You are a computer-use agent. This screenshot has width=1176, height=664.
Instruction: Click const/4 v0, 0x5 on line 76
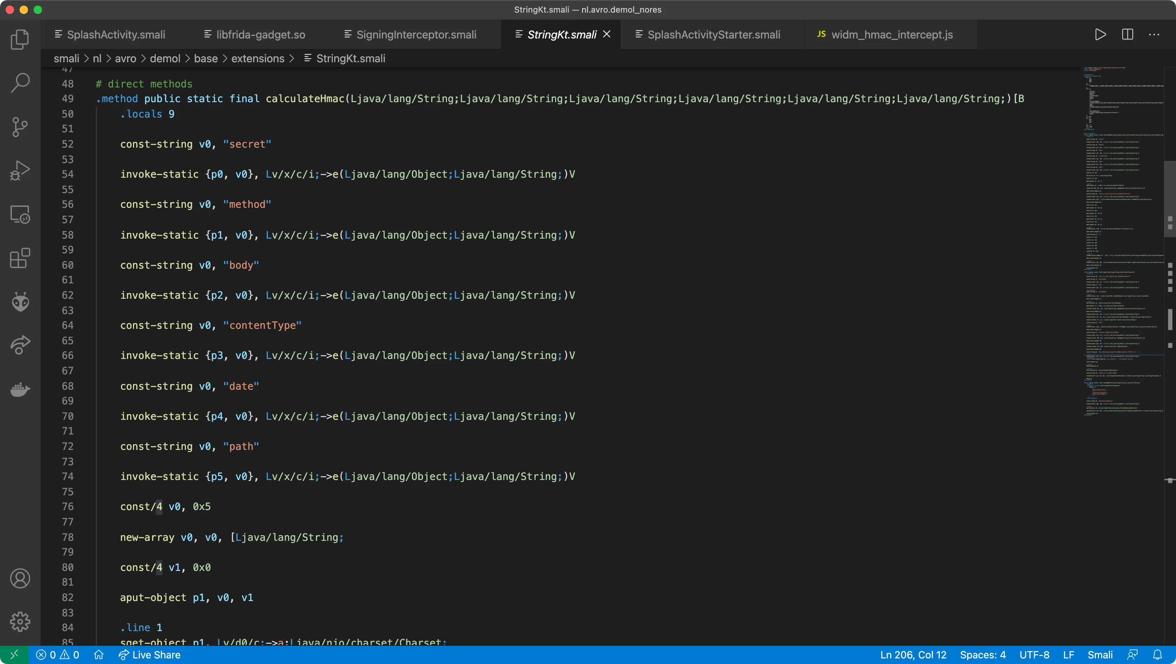[x=165, y=507]
